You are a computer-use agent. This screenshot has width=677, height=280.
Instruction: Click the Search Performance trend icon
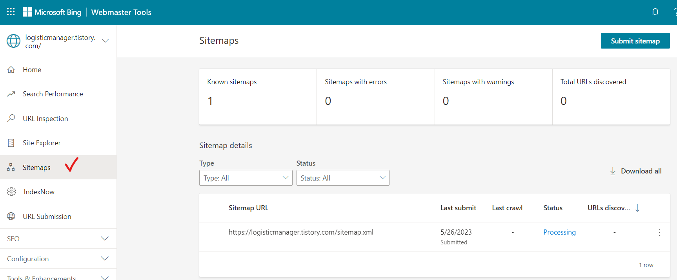point(11,94)
